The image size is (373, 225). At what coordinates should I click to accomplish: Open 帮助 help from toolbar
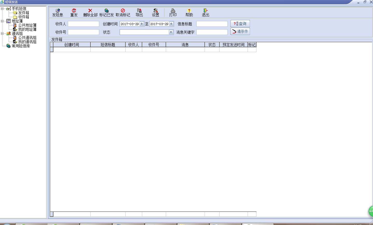coord(189,12)
